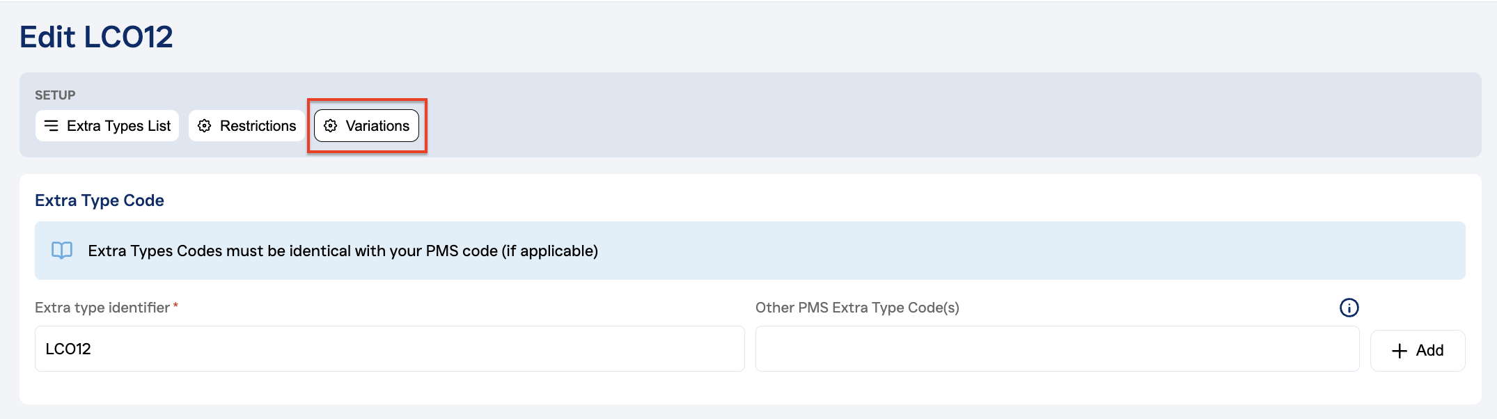Click the Edit LCO12 page heading
This screenshot has width=1497, height=419.
click(x=96, y=37)
